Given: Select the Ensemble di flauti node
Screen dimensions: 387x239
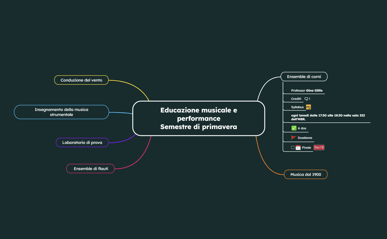Looking at the screenshot, I should [x=90, y=169].
